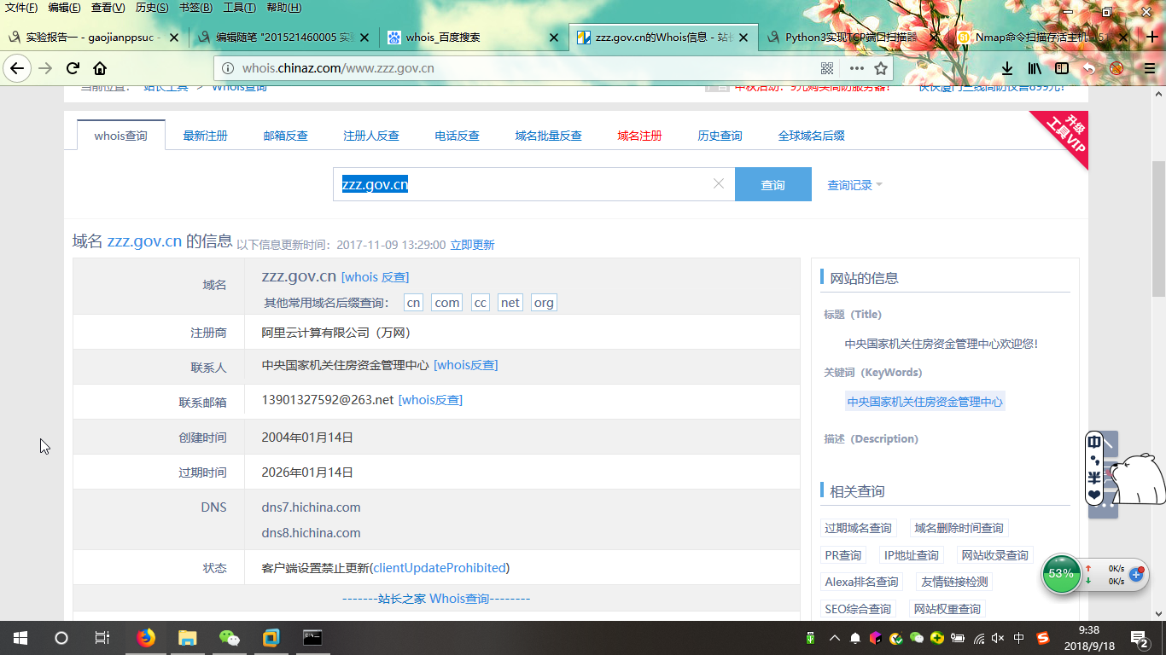This screenshot has height=655, width=1166.
Task: Open a new browser tab
Action: tap(1151, 37)
